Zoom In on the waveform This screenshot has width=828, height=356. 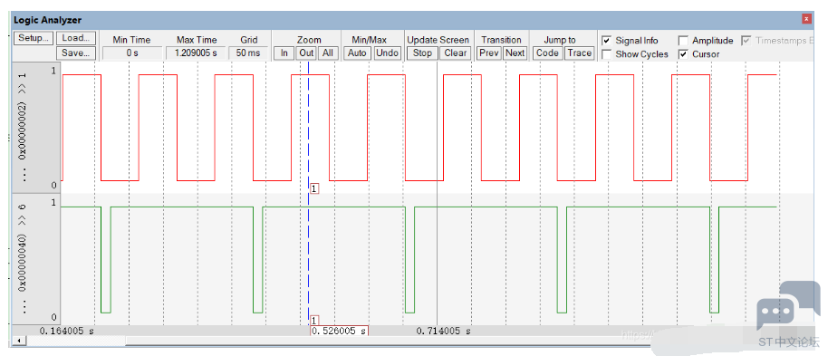click(284, 53)
